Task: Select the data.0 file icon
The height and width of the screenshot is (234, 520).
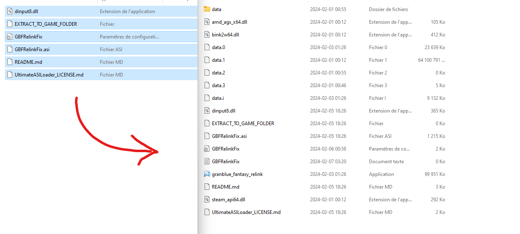Action: (x=207, y=47)
